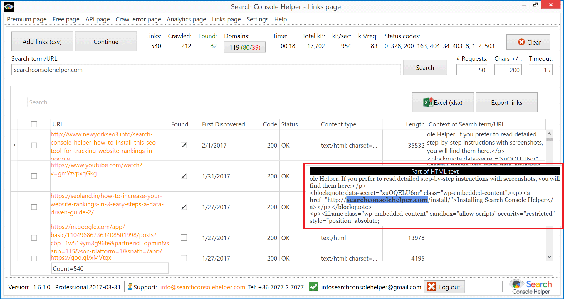Select the seoland.in row checkbox

pos(34,207)
